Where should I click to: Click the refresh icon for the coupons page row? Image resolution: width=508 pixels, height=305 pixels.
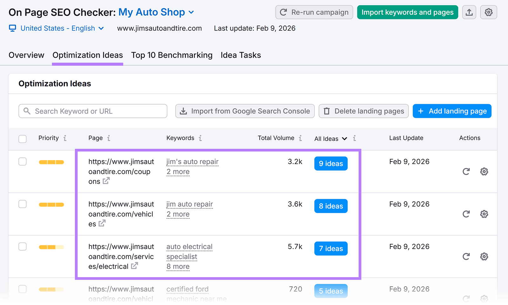[x=466, y=172]
